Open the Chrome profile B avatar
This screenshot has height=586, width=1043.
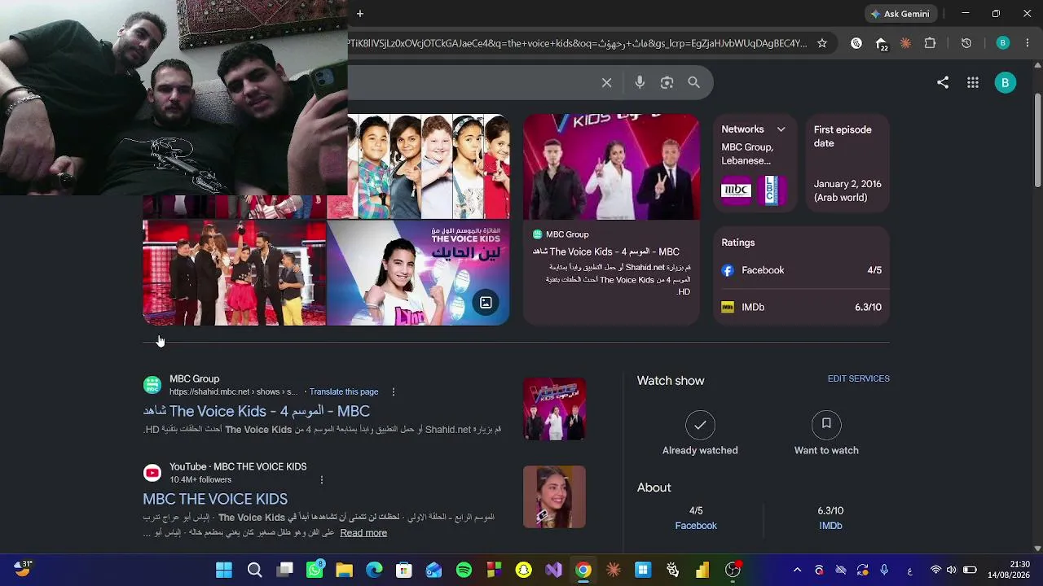(x=1003, y=43)
